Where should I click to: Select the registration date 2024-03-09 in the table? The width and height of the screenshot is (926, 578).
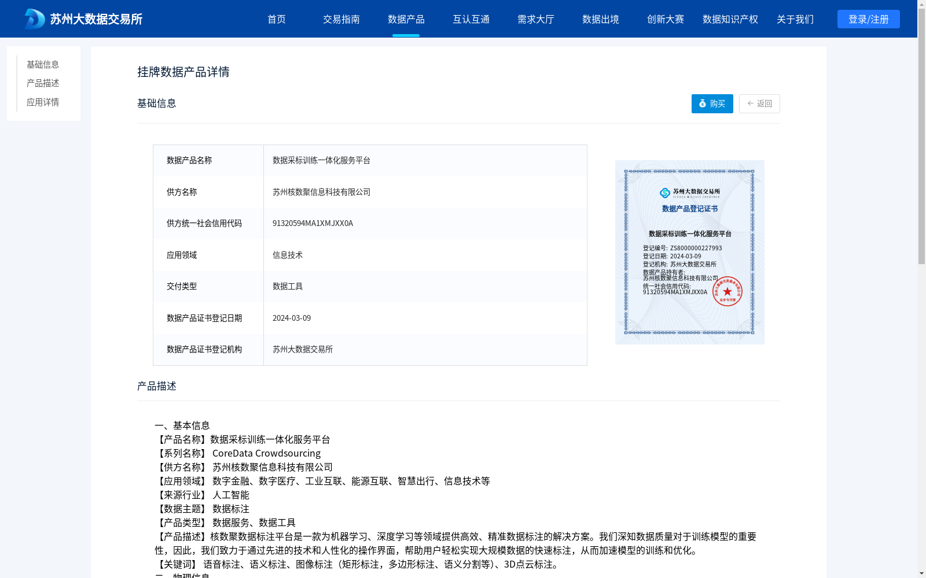click(x=292, y=318)
